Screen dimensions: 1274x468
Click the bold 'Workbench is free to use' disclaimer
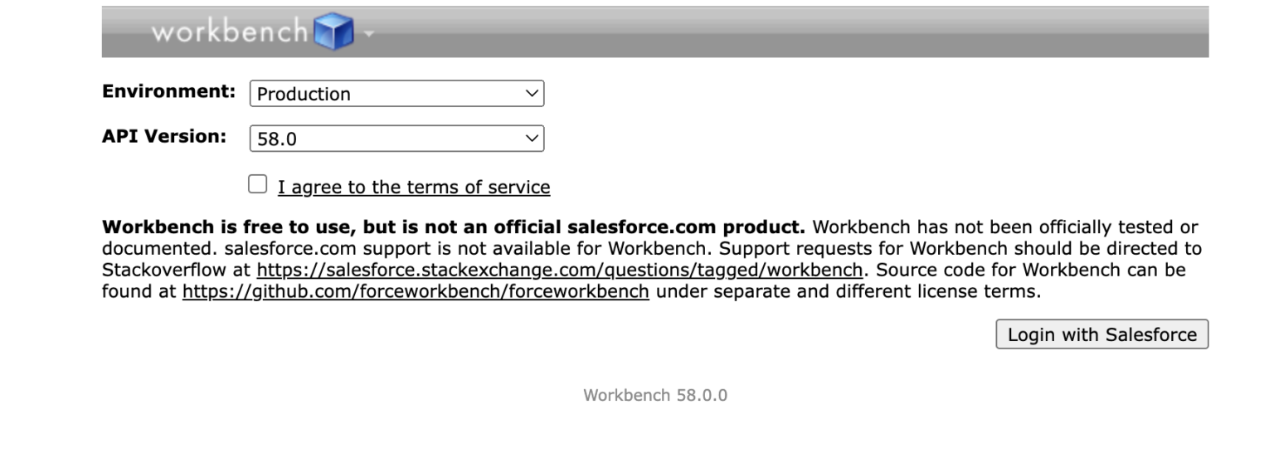(454, 227)
